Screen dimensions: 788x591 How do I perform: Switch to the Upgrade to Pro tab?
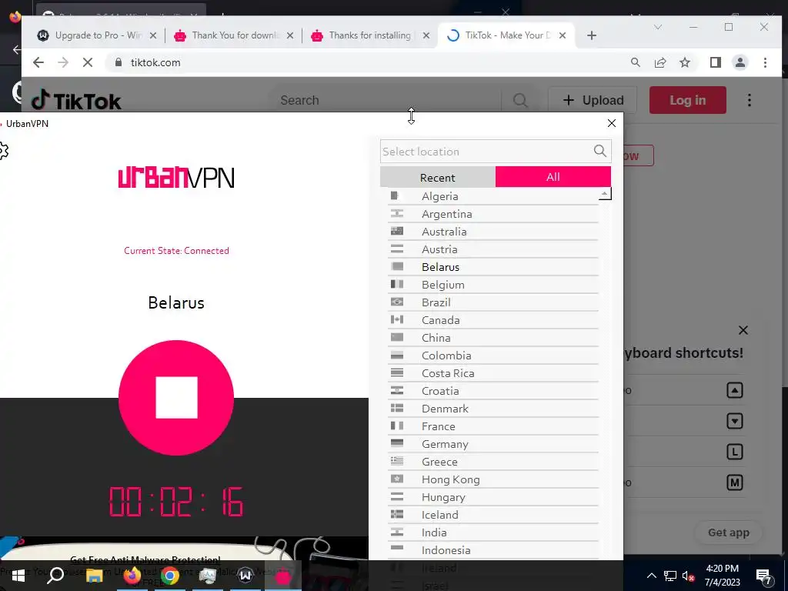click(98, 35)
